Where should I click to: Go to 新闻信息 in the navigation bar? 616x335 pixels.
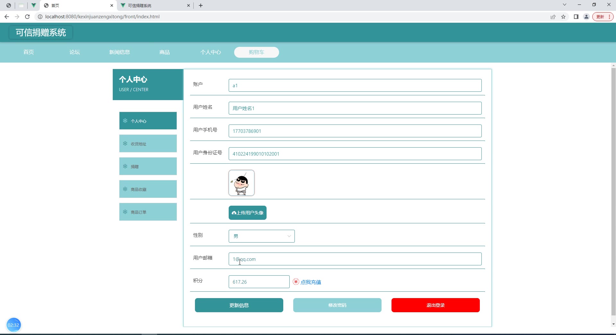coord(119,52)
